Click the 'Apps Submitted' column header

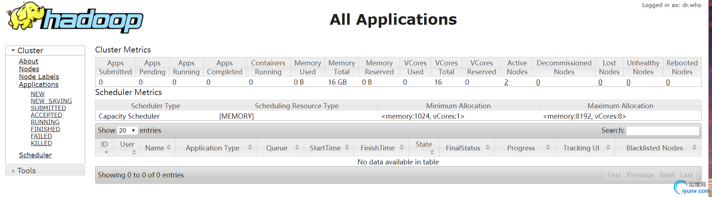pos(115,67)
